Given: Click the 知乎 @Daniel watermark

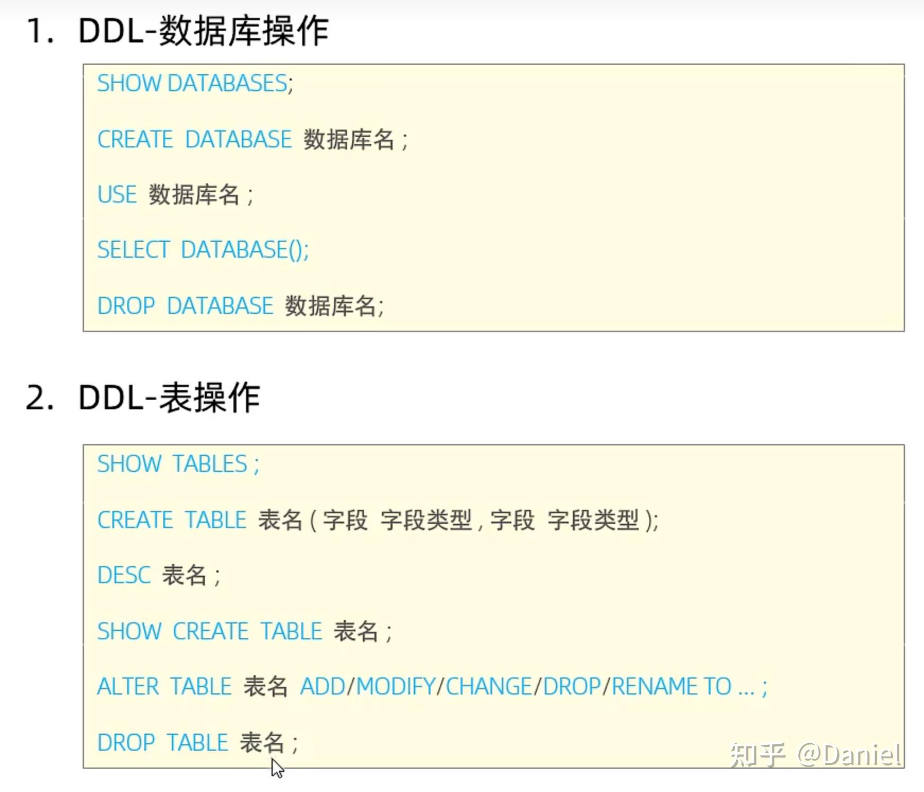Looking at the screenshot, I should [x=815, y=754].
